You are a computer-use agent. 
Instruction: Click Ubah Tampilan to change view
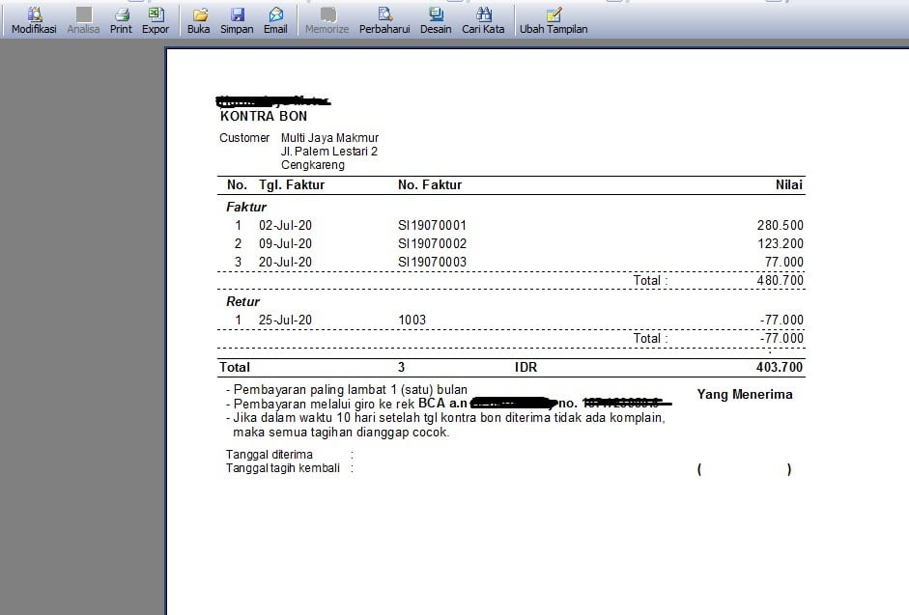click(554, 20)
